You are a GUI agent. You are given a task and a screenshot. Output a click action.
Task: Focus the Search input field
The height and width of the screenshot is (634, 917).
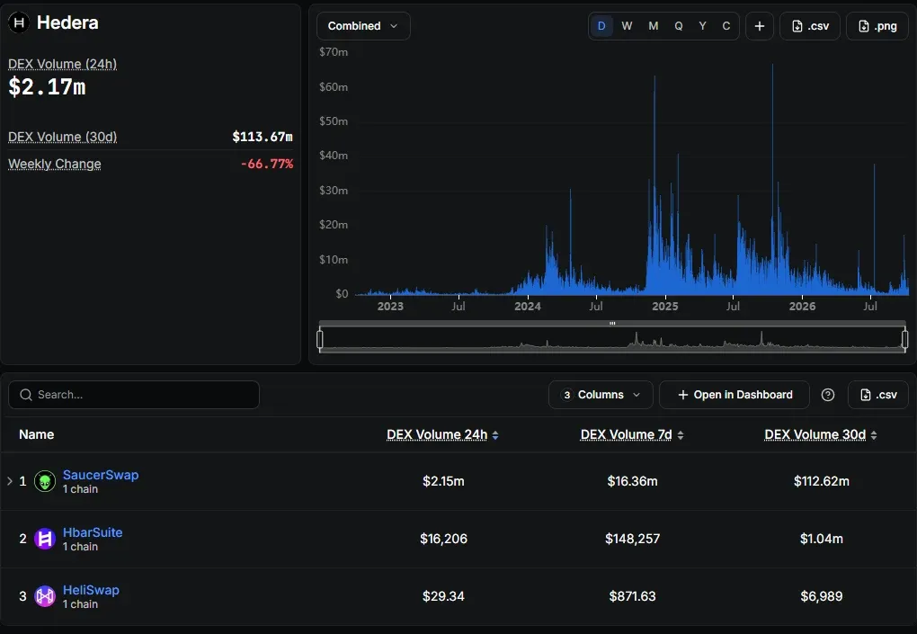(x=134, y=395)
